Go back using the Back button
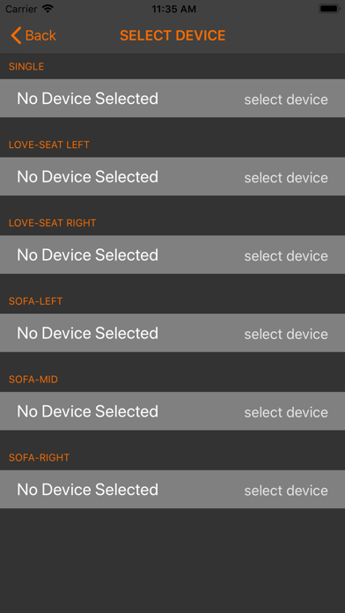Image resolution: width=345 pixels, height=613 pixels. click(x=33, y=35)
